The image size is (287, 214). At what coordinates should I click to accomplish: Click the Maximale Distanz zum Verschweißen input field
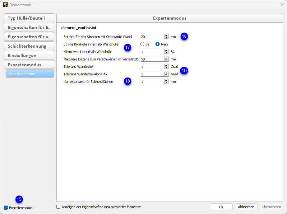click(152, 59)
